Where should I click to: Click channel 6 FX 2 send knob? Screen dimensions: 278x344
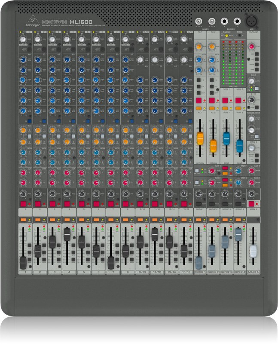pos(96,142)
